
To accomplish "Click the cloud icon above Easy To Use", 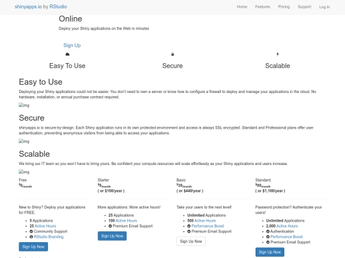I will pyautogui.click(x=68, y=54).
